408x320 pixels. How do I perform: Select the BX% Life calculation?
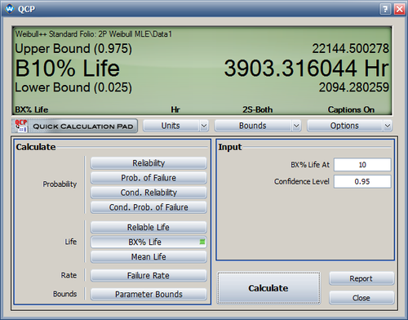click(149, 242)
